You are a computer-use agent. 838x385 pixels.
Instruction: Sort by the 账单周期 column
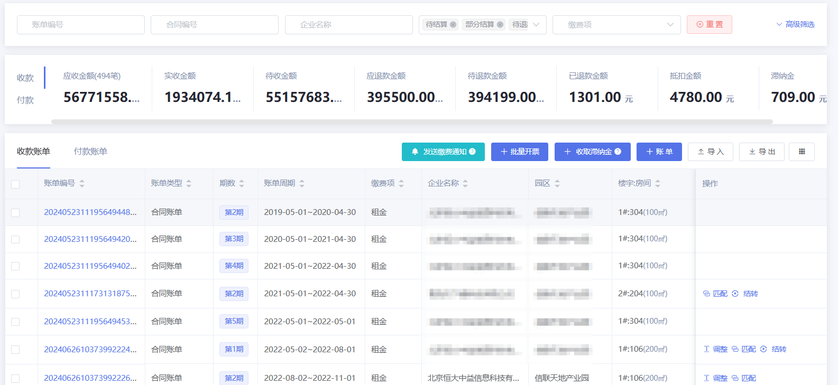(x=302, y=183)
